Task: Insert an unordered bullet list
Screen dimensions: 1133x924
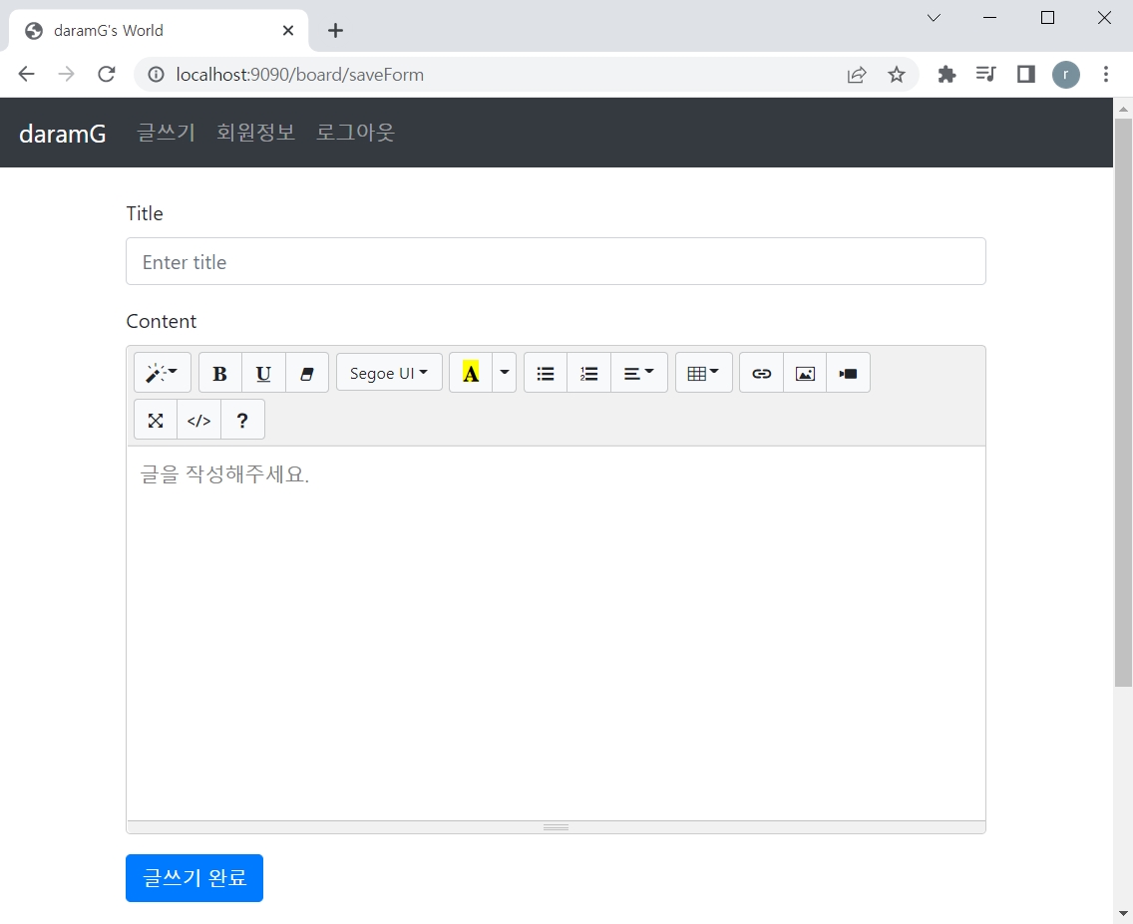Action: (x=546, y=373)
